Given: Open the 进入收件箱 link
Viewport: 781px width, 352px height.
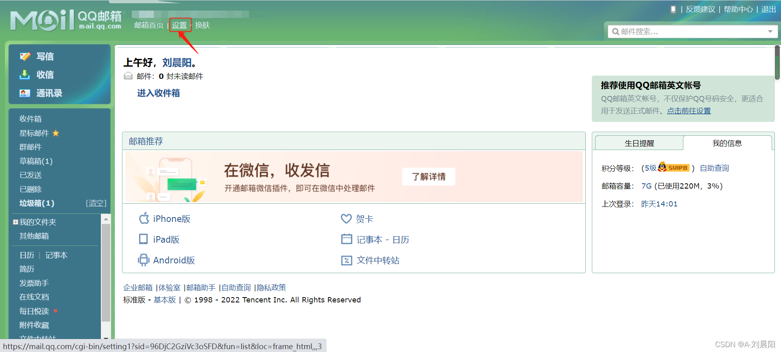Looking at the screenshot, I should [159, 93].
